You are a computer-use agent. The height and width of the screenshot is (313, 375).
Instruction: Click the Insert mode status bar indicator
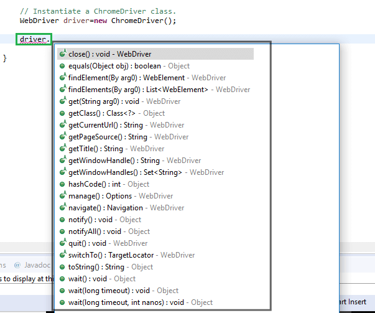coord(356,302)
